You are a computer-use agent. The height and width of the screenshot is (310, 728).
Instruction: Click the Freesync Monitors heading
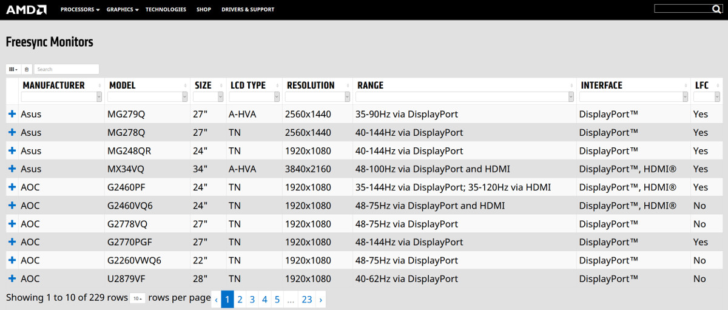coord(50,42)
